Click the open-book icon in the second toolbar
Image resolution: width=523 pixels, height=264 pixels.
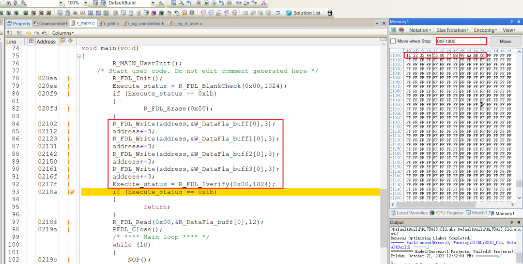pos(82,13)
